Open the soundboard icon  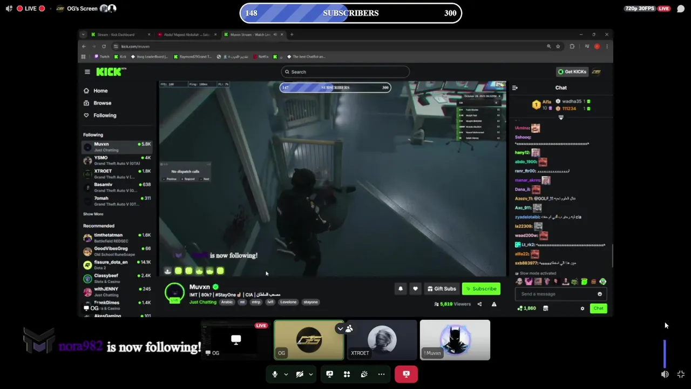(x=364, y=374)
